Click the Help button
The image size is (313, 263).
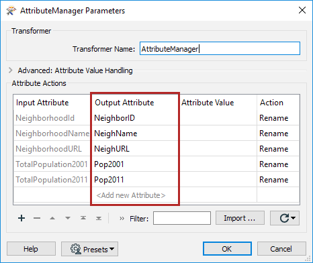31,249
